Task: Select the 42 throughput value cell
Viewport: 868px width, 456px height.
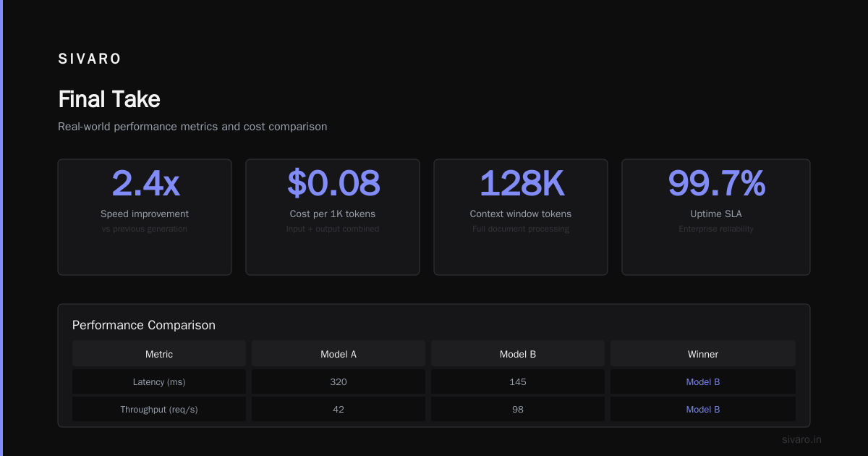Action: (x=339, y=409)
